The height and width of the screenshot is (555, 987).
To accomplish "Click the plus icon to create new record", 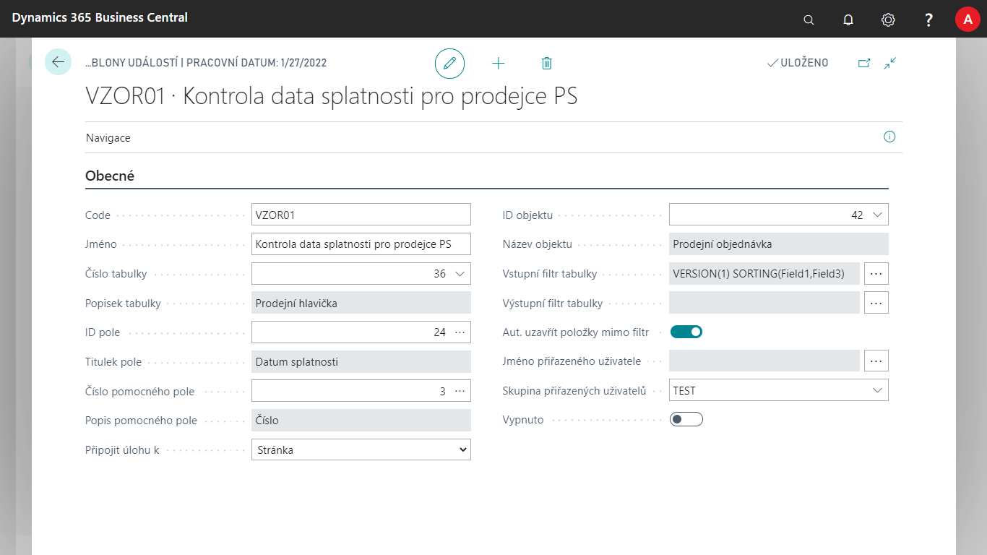I will [498, 64].
